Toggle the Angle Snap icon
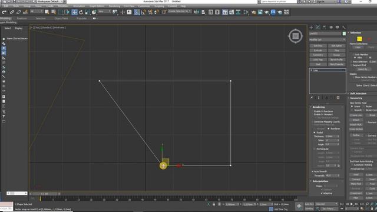The height and width of the screenshot is (212, 377). click(144, 12)
